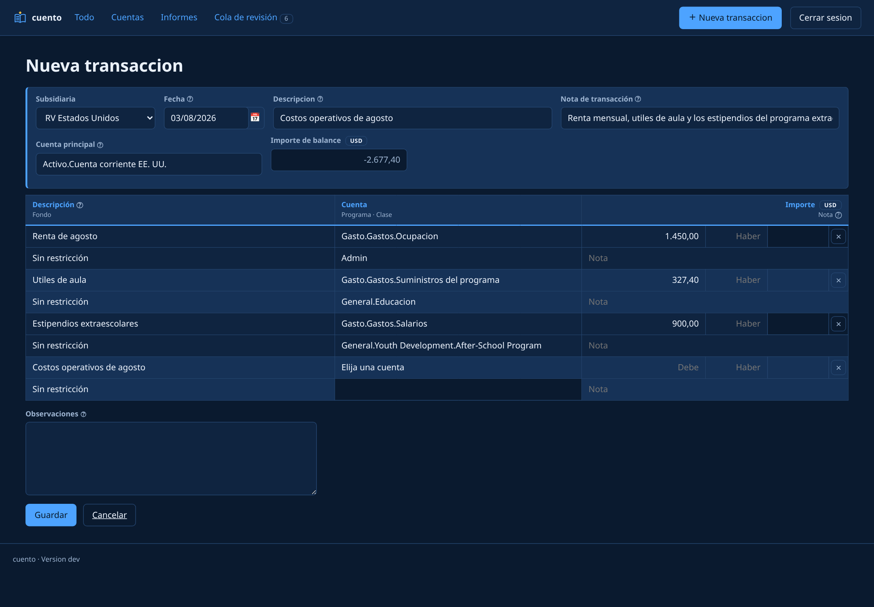Show help for Cuenta principal

[100, 145]
